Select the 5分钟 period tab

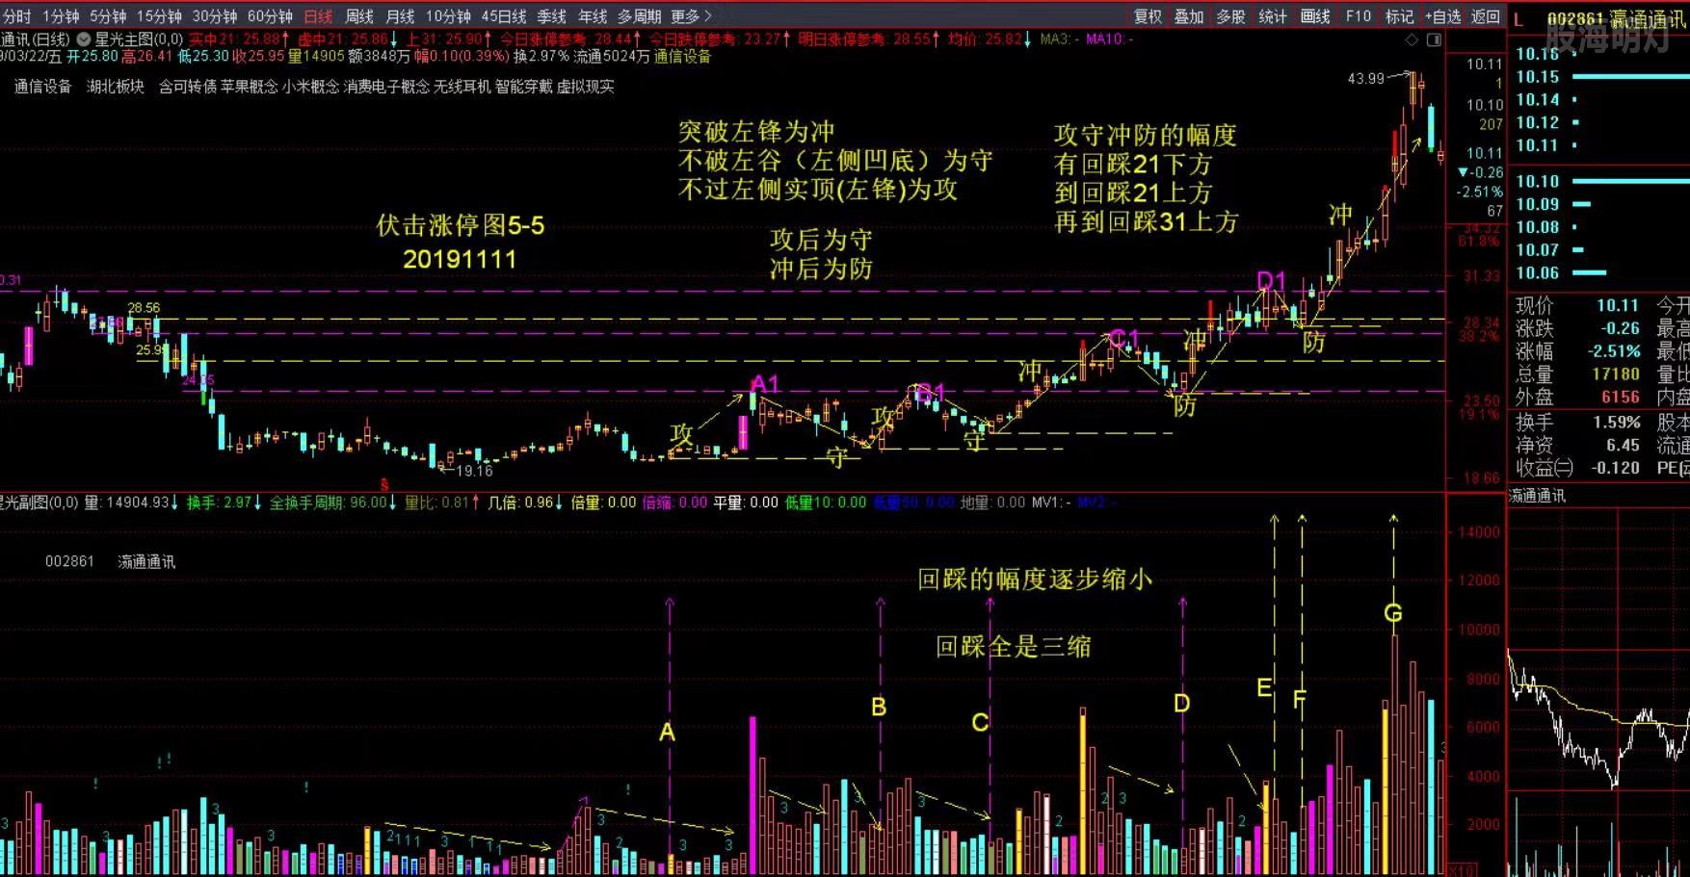pyautogui.click(x=107, y=16)
